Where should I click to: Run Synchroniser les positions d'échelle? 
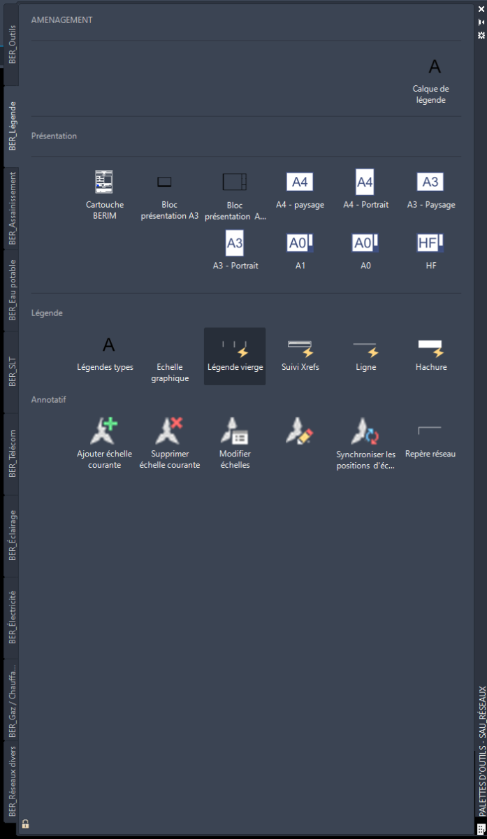point(365,443)
